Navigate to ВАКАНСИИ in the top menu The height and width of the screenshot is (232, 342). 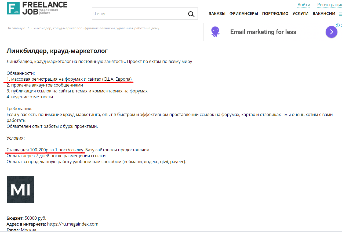coord(324,14)
